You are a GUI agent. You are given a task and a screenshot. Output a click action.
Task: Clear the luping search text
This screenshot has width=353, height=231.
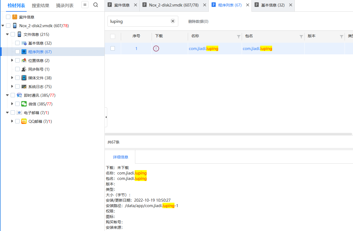pyautogui.click(x=173, y=21)
